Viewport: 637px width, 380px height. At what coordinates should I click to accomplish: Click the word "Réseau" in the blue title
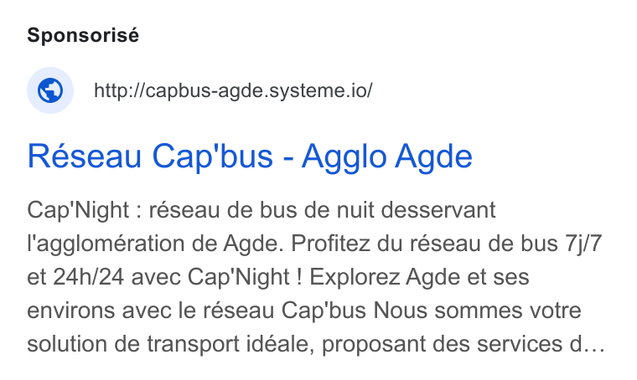pos(85,157)
